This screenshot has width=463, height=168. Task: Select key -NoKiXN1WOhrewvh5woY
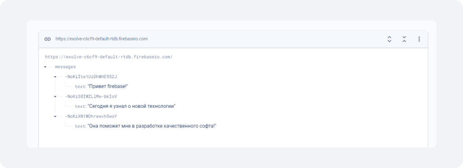tap(91, 117)
